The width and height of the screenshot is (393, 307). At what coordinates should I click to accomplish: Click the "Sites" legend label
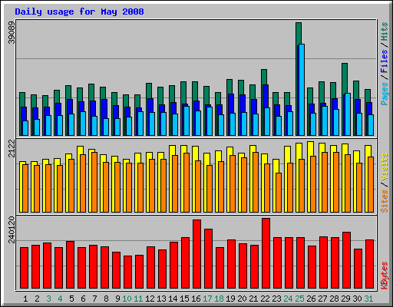pyautogui.click(x=385, y=201)
